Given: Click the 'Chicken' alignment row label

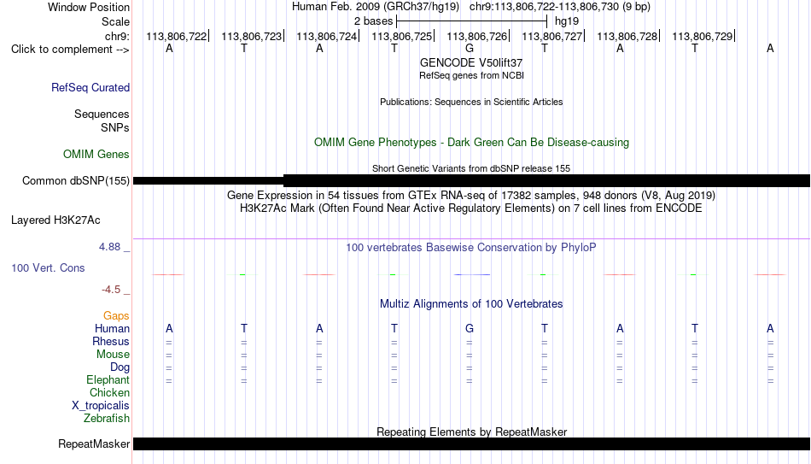Looking at the screenshot, I should click(x=109, y=393).
